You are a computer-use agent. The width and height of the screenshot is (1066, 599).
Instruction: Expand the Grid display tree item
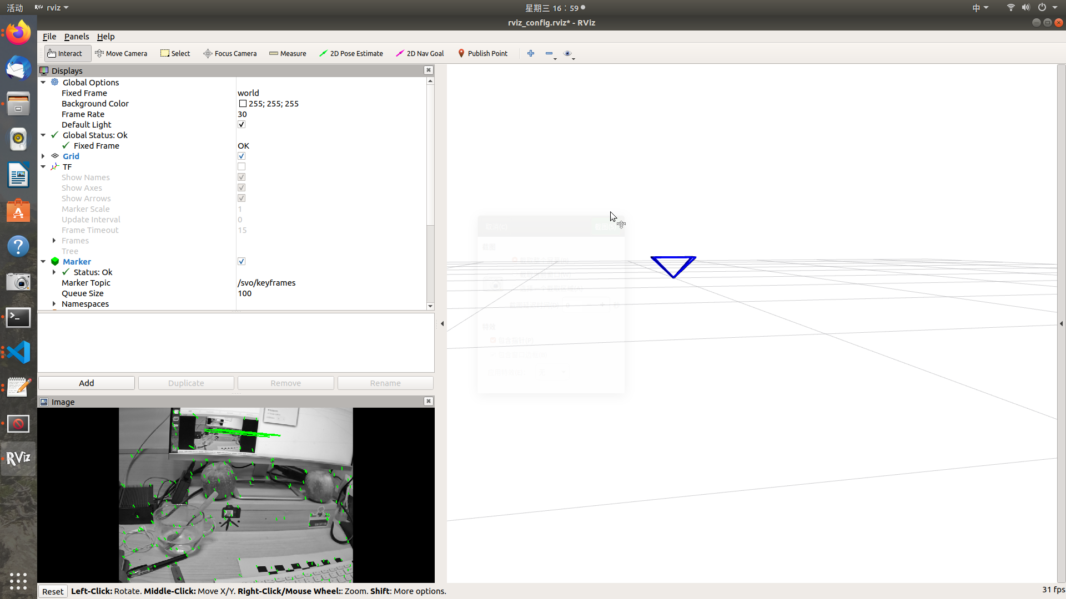coord(43,156)
